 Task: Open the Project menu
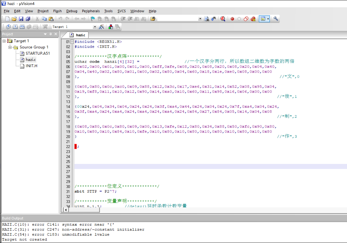[x=43, y=11]
